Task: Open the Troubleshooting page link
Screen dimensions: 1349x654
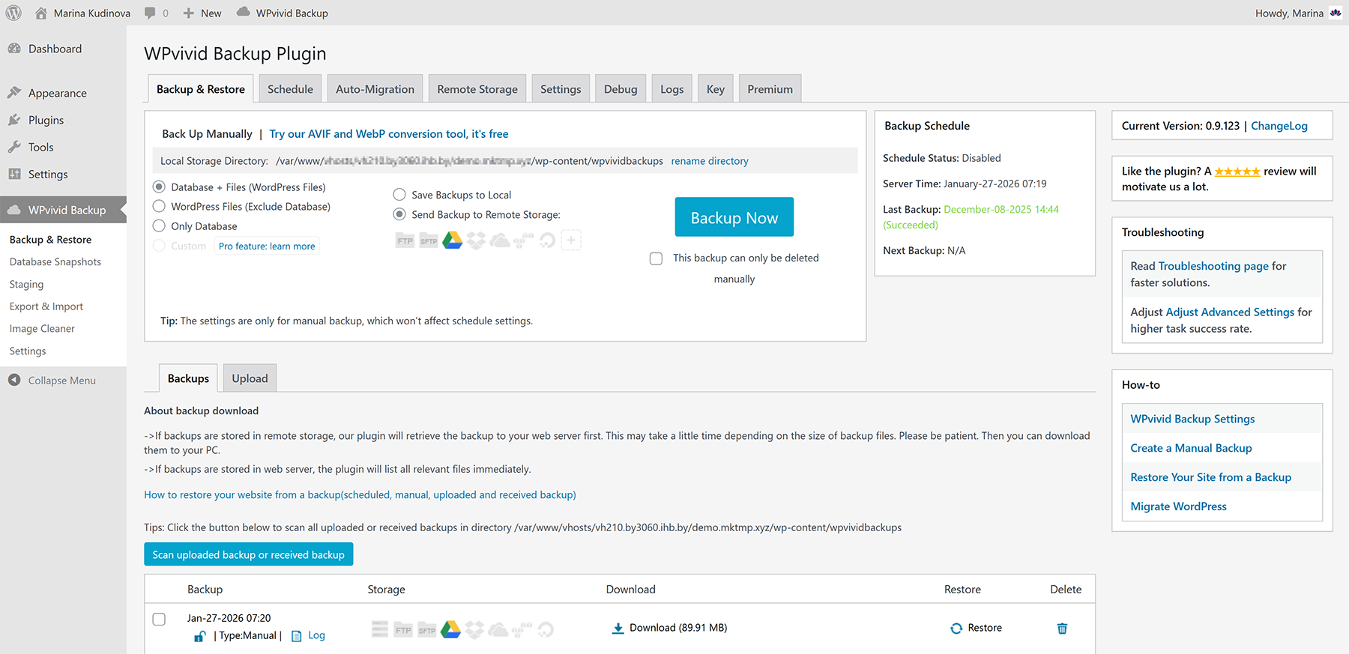Action: click(1213, 266)
